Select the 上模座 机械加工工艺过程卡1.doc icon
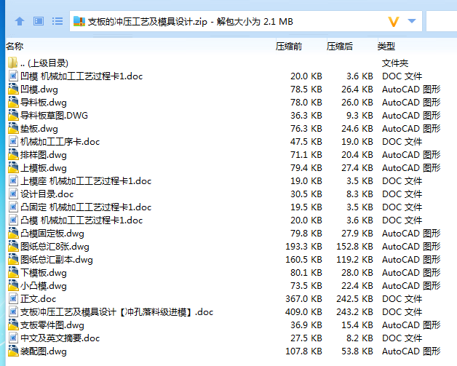The width and height of the screenshot is (457, 366). [x=13, y=180]
